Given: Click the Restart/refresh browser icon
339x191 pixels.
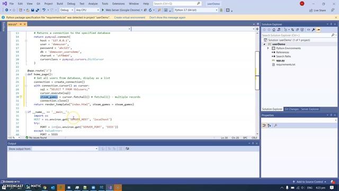Looking at the screenshot, I should pyautogui.click(x=150, y=10).
